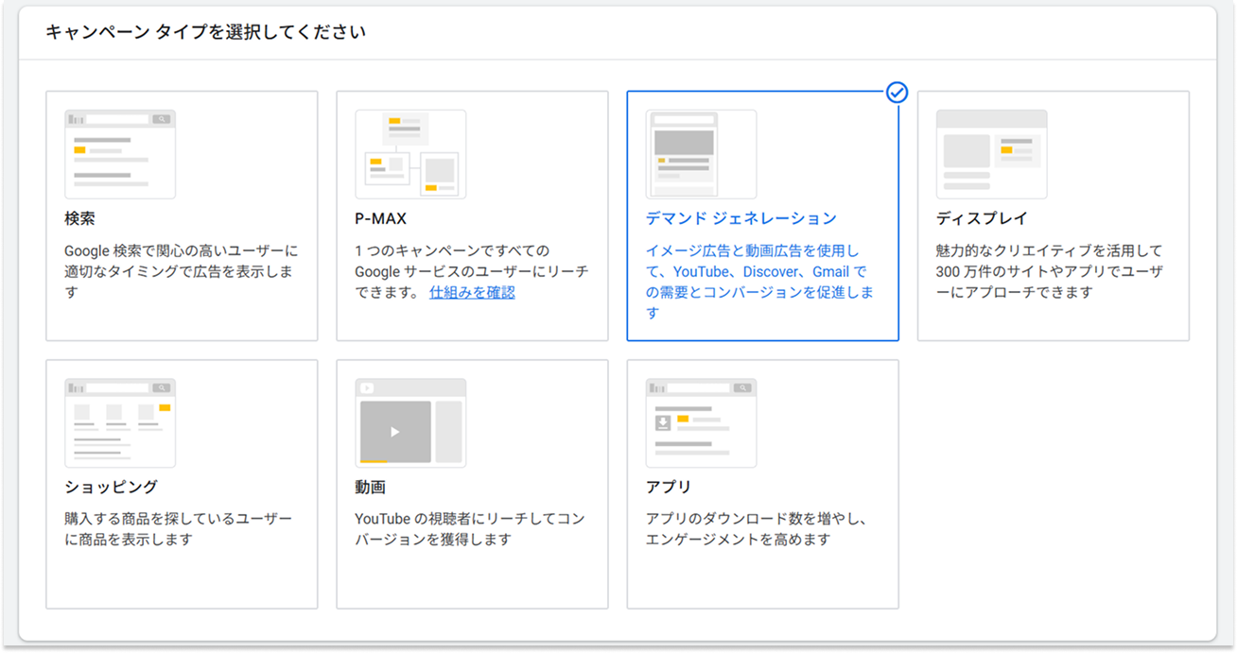The image size is (1237, 653).
Task: Click the P-MAX description about Google サービス reach
Action: tap(471, 272)
